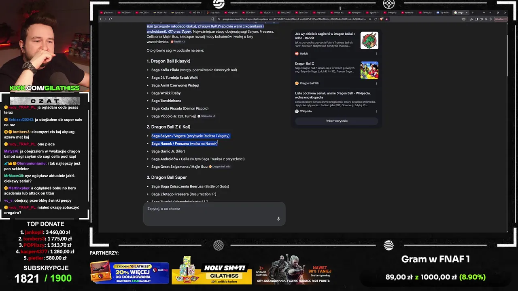The image size is (518, 291).
Task: Click Saga Złotego Freezera item
Action: 184,194
